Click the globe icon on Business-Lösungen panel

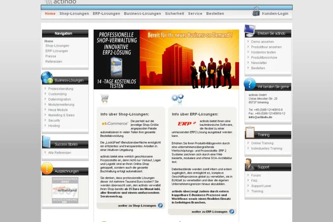tap(47, 77)
